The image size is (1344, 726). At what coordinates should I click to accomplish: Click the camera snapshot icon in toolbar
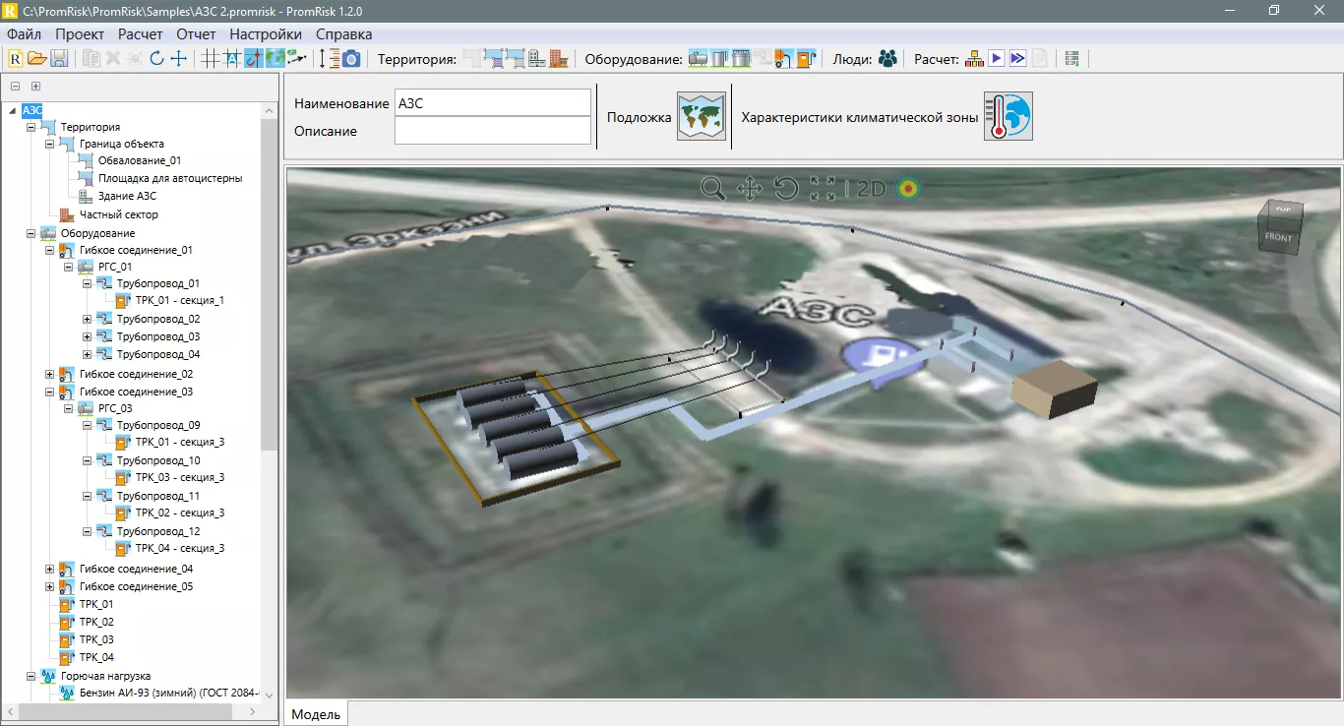(x=351, y=59)
